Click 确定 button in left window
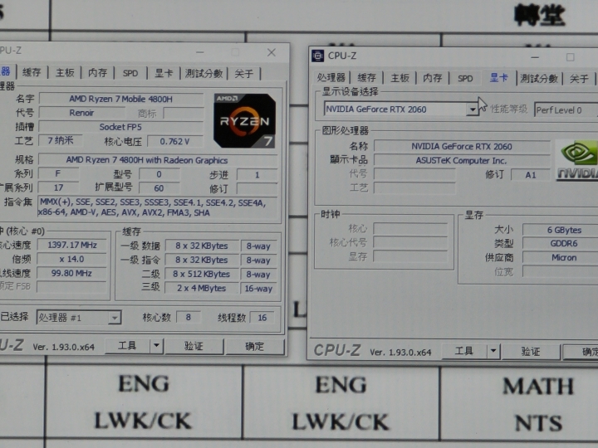 pos(255,346)
